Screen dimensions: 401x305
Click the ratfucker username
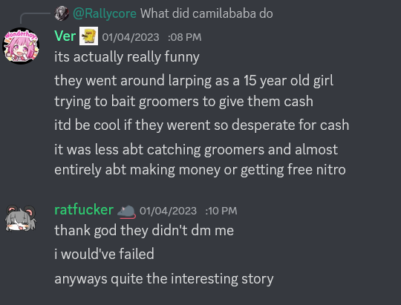84,210
